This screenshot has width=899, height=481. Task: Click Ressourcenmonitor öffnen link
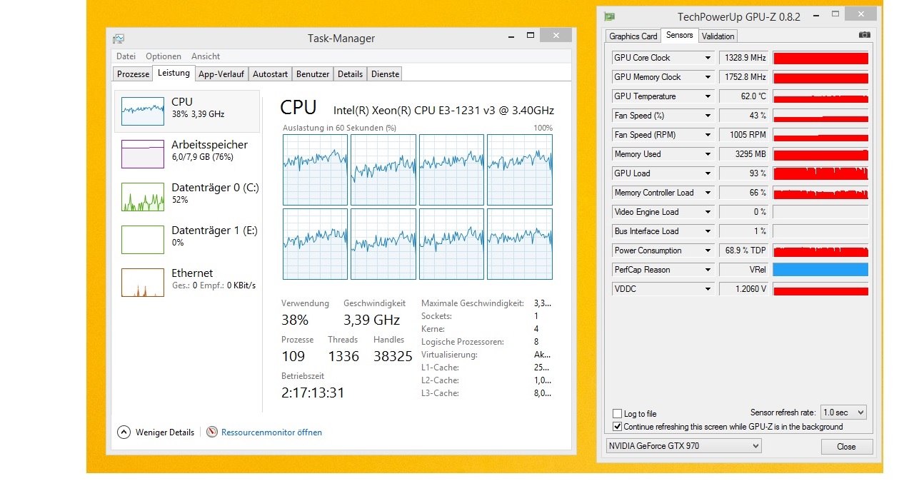coord(271,432)
